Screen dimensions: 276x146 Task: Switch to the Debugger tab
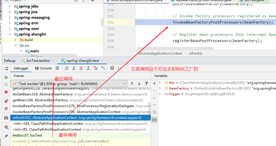[21, 68]
